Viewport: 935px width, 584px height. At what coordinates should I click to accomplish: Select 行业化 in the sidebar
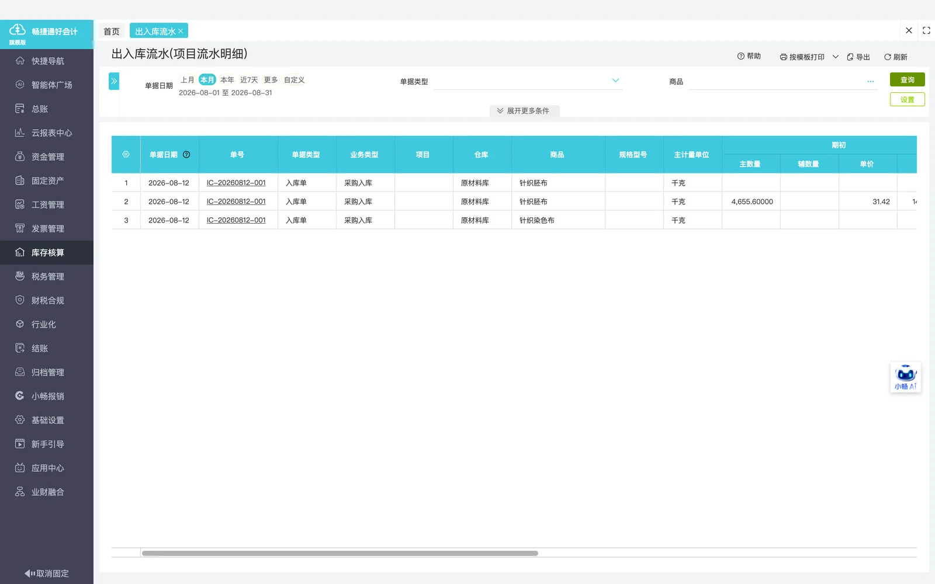47,324
